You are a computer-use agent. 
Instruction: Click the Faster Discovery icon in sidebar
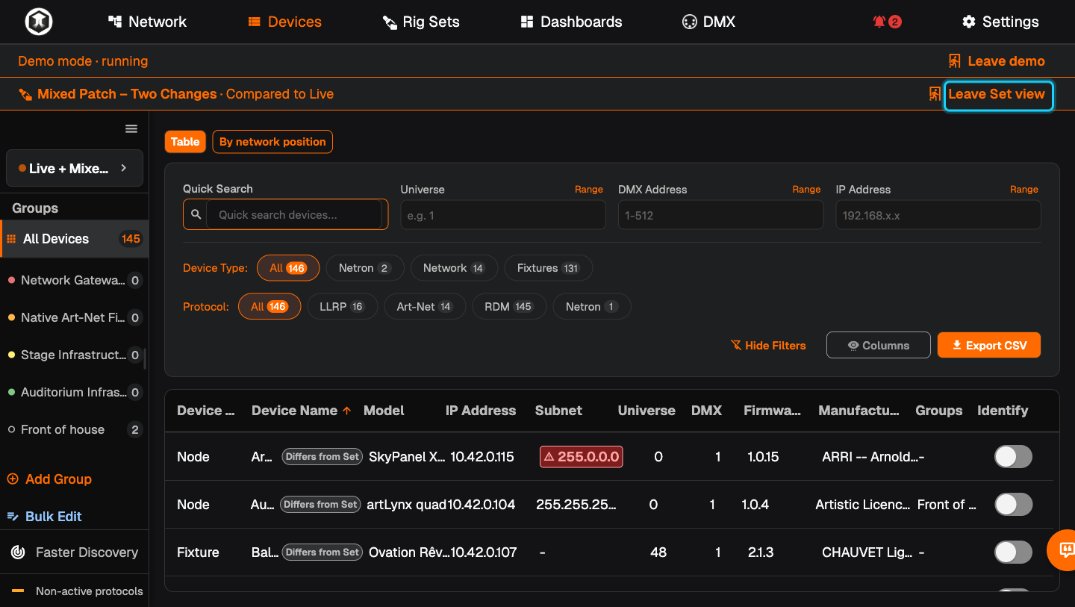coord(18,552)
